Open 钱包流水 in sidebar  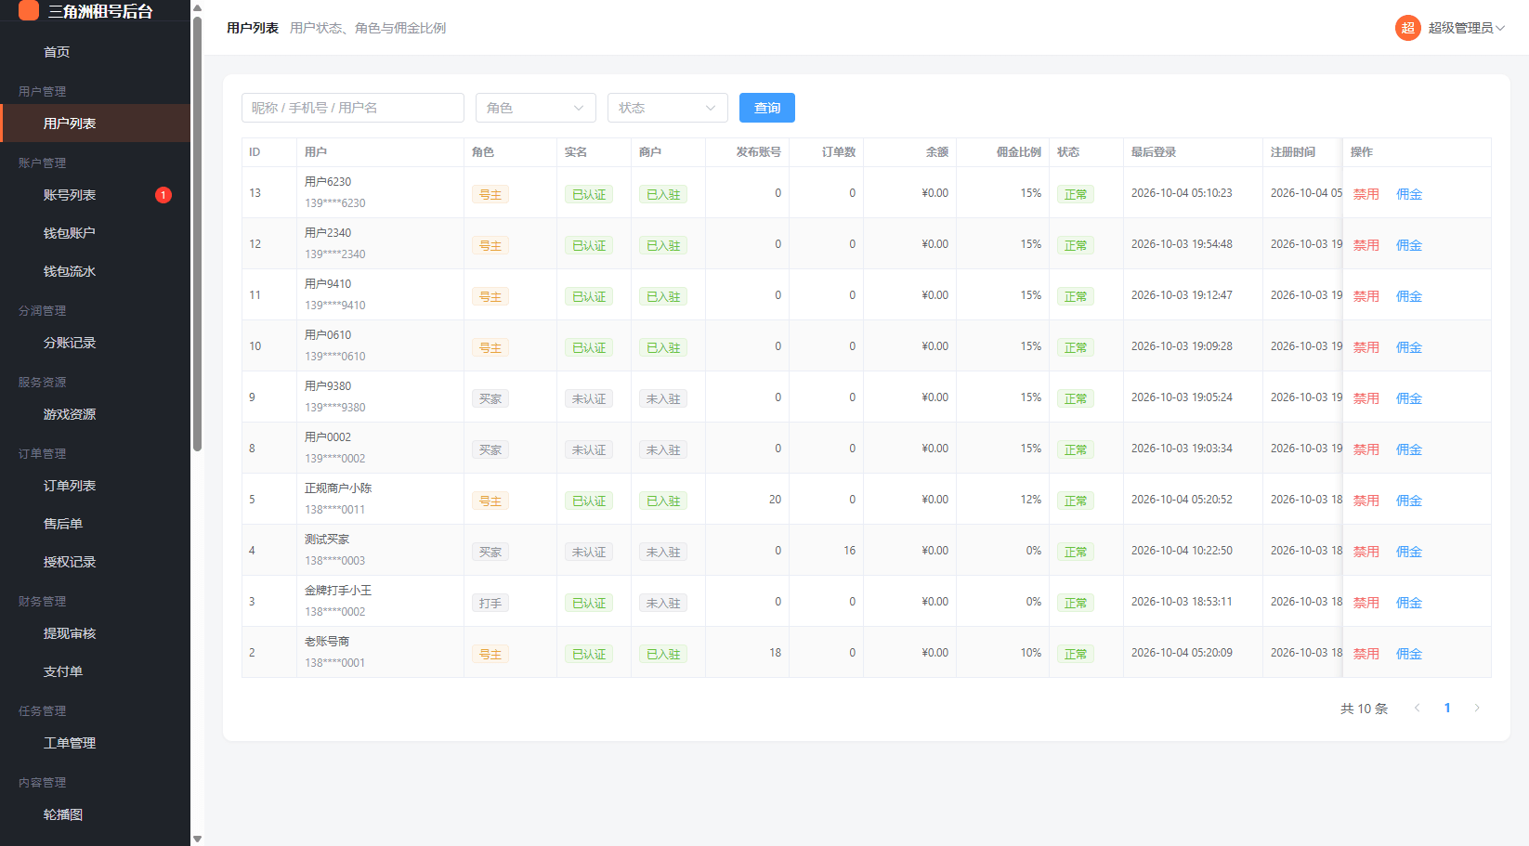pyautogui.click(x=95, y=271)
